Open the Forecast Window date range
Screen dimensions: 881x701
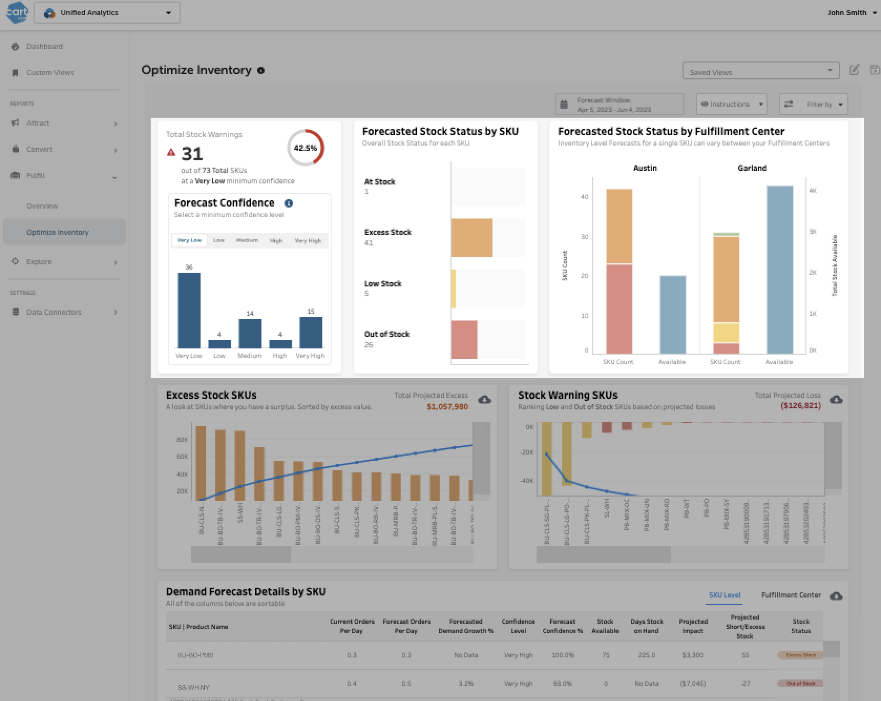pos(620,104)
